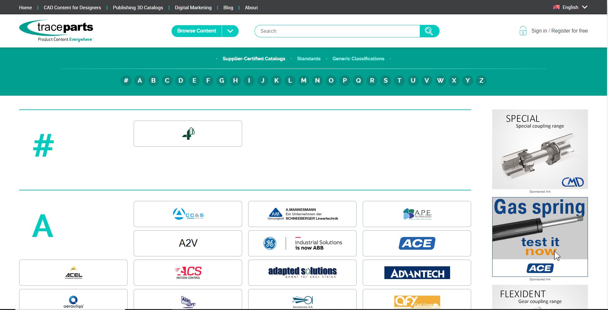Select the ACS Motion Control logo tile
This screenshot has width=608, height=310.
[188, 273]
